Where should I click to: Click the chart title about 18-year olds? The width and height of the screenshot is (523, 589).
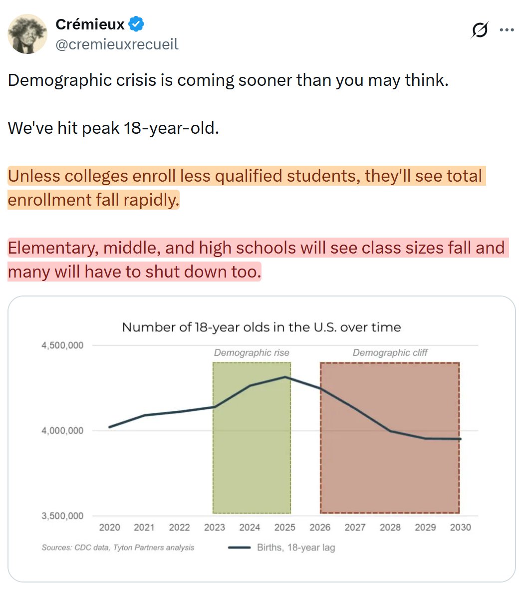click(x=261, y=327)
